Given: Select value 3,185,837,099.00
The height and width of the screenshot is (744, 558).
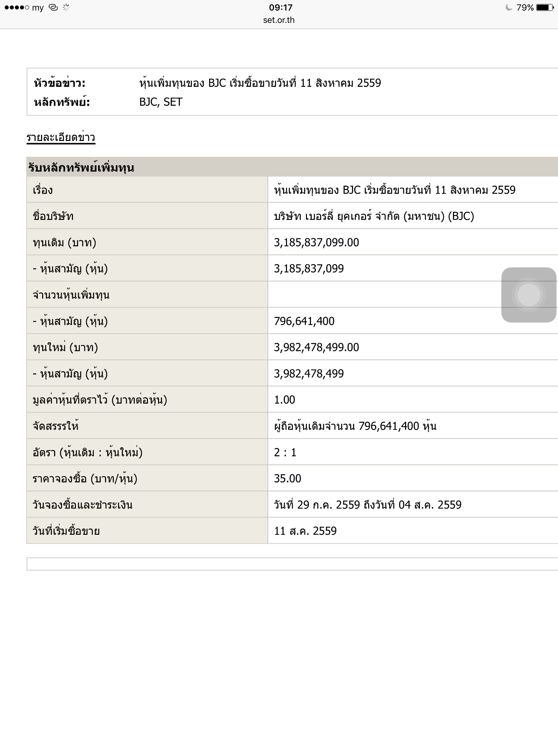Looking at the screenshot, I should [316, 242].
